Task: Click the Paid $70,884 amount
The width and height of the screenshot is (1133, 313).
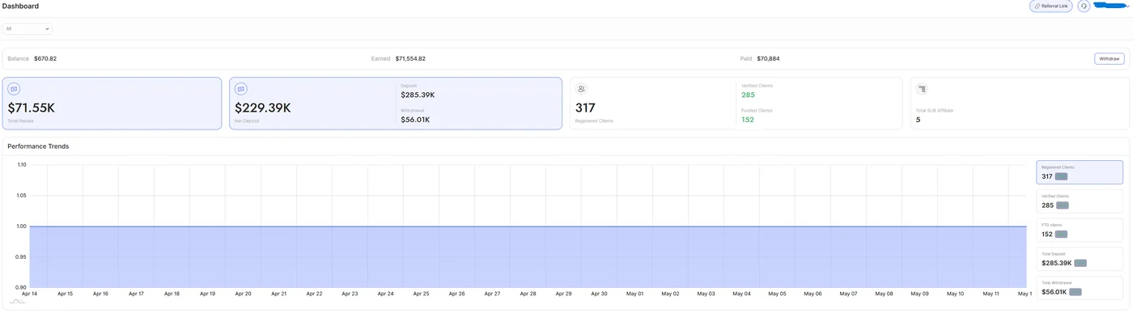Action: [x=769, y=59]
